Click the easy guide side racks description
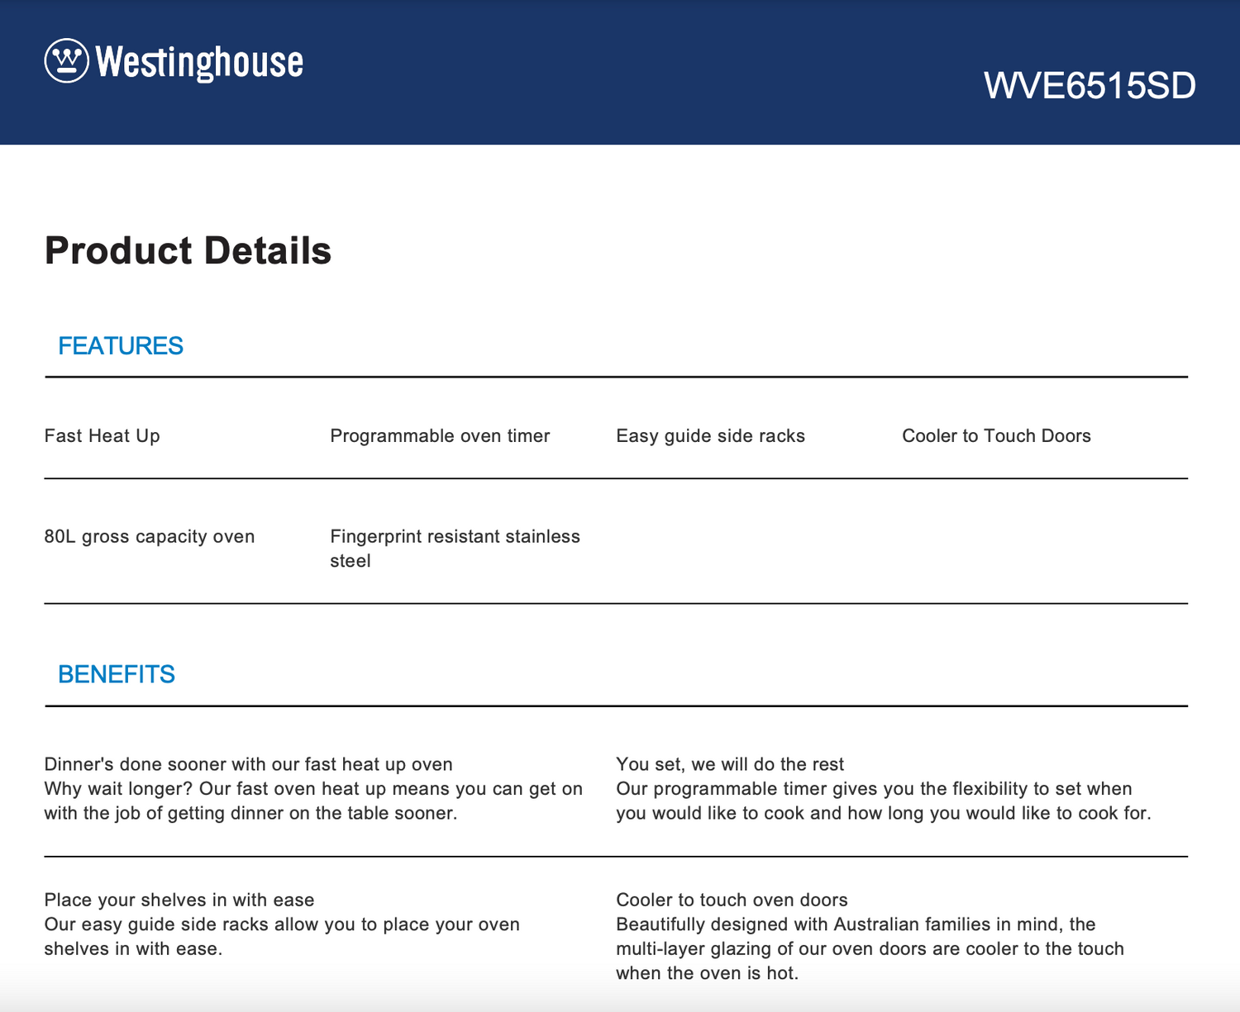This screenshot has height=1012, width=1240. pos(282,936)
